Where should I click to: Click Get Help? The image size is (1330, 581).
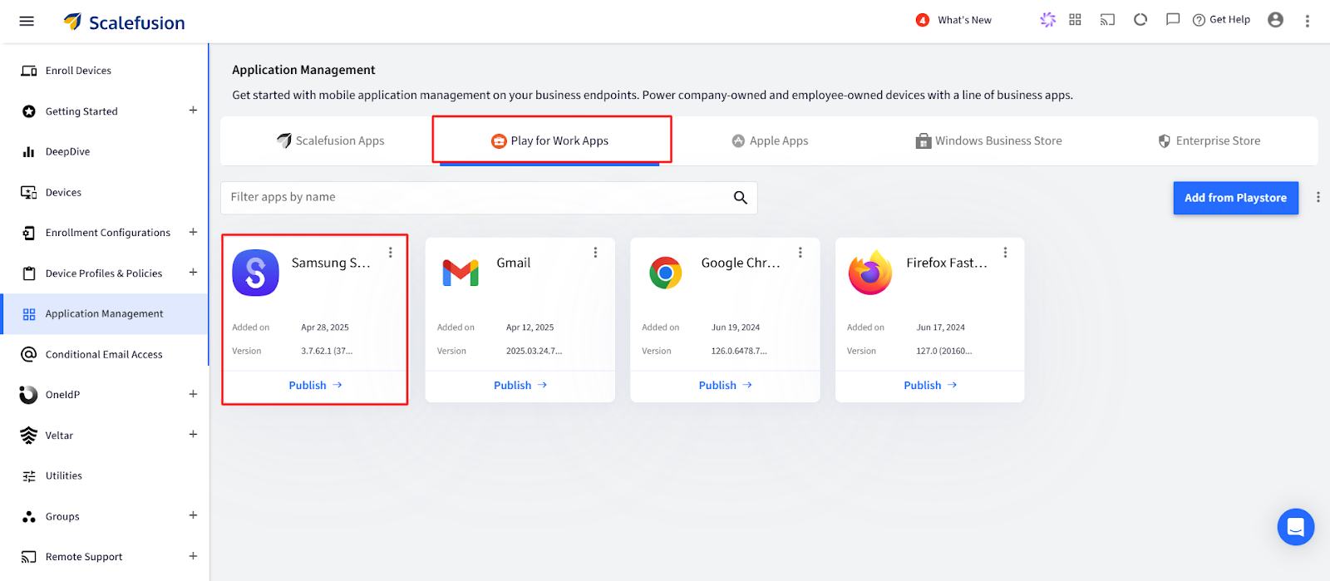pos(1221,20)
